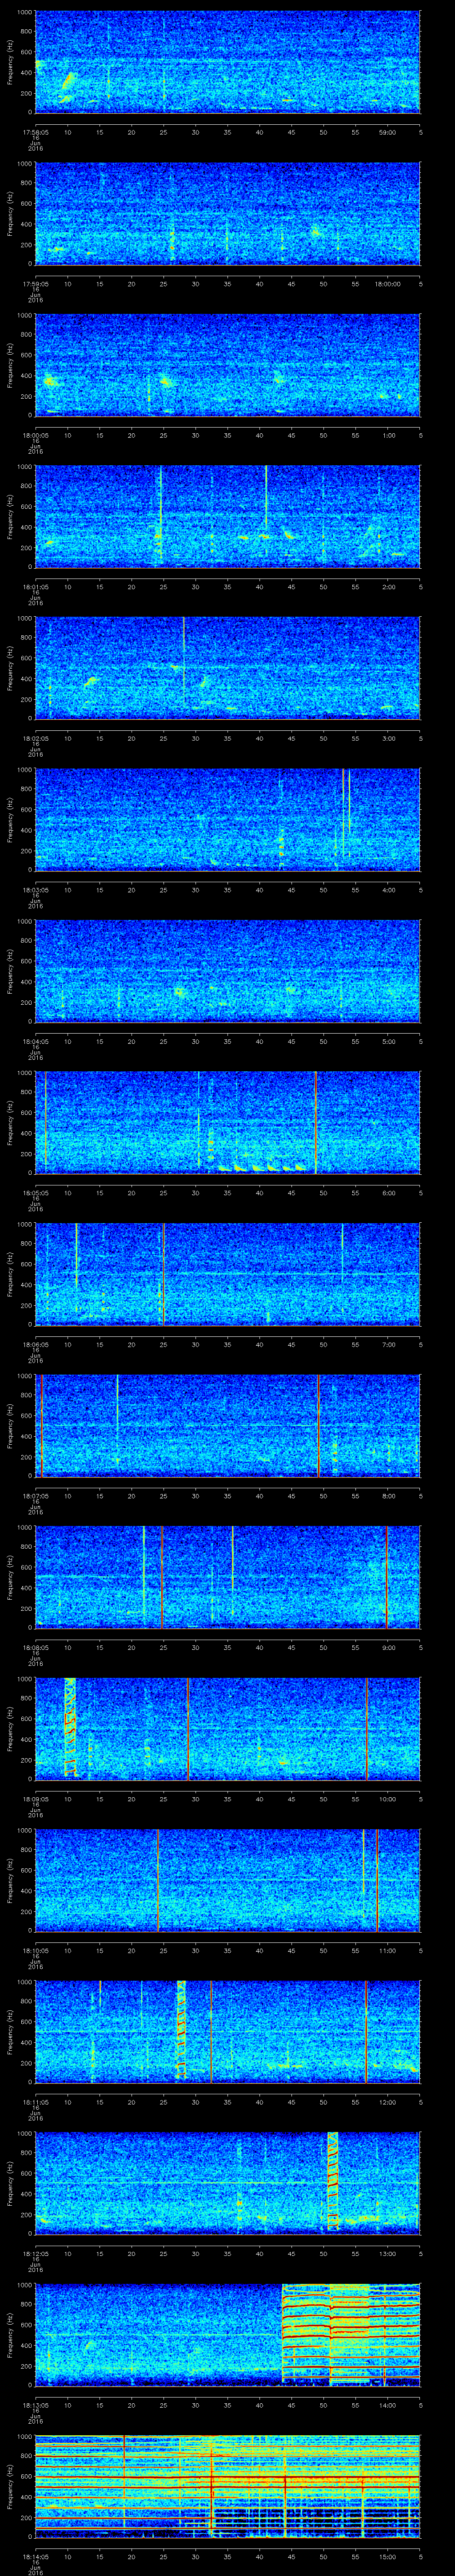Viewport: 455px width, 2576px height.
Task: Select the 9:00 time axis label
Action: (x=388, y=1647)
